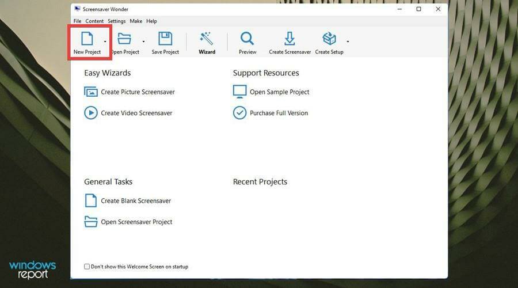The width and height of the screenshot is (518, 288).
Task: Open the File menu
Action: pyautogui.click(x=77, y=21)
